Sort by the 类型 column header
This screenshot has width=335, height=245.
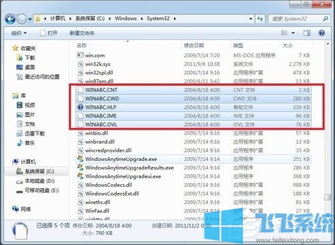(x=238, y=45)
